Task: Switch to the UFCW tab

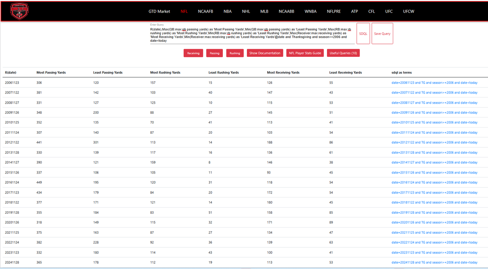Action: click(x=409, y=11)
